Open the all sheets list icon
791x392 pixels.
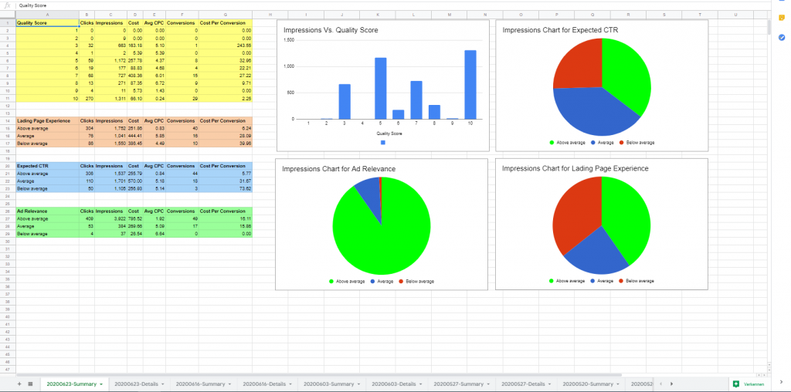[x=30, y=384]
